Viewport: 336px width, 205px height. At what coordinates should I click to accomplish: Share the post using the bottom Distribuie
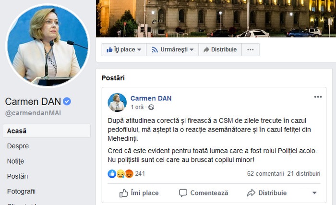pos(267,193)
